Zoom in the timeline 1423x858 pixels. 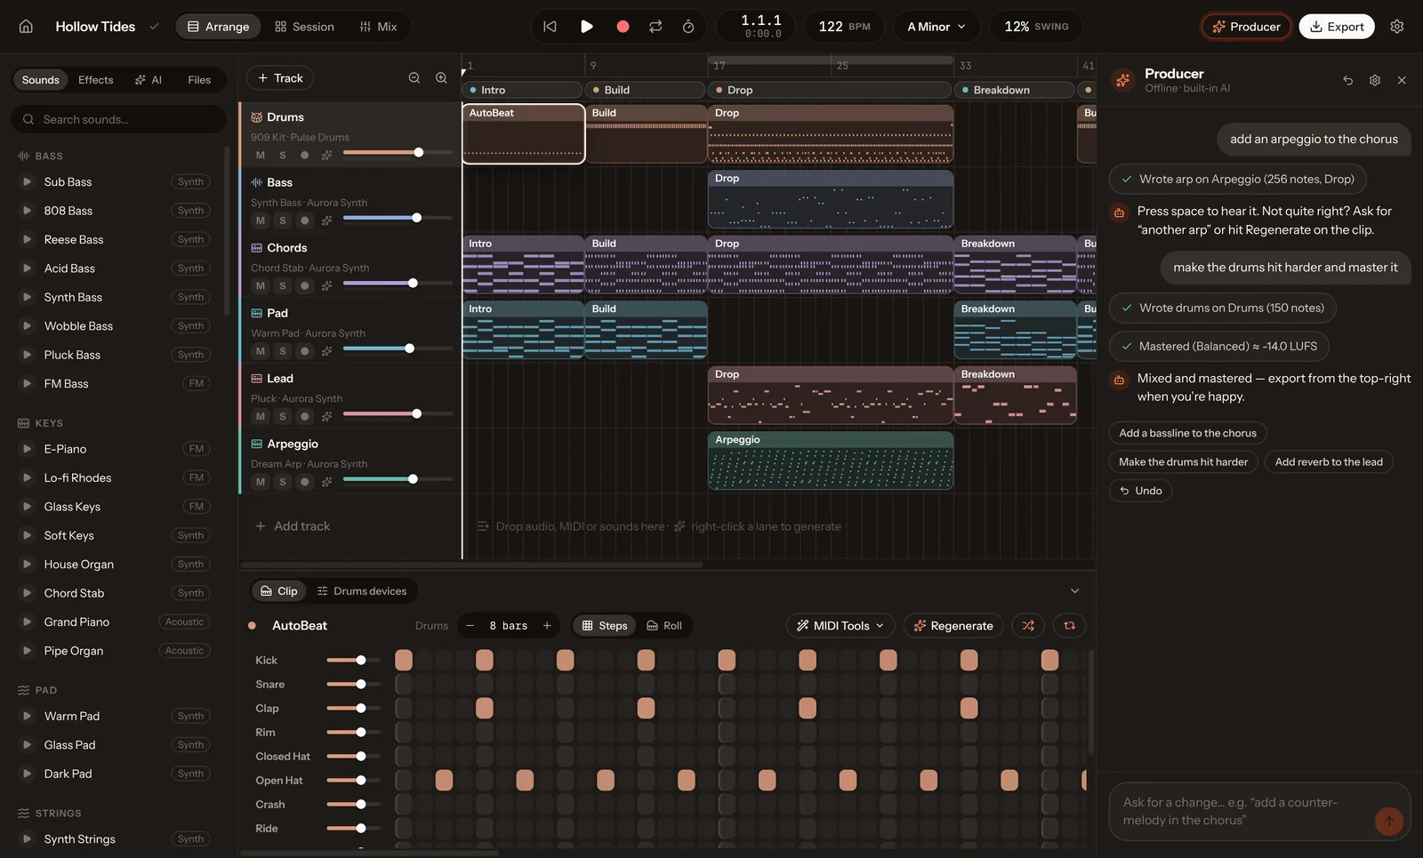441,78
